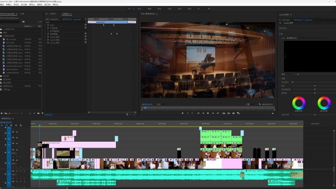Add a marker in the program monitor
Screen dimensions: 336x189
tap(183, 113)
